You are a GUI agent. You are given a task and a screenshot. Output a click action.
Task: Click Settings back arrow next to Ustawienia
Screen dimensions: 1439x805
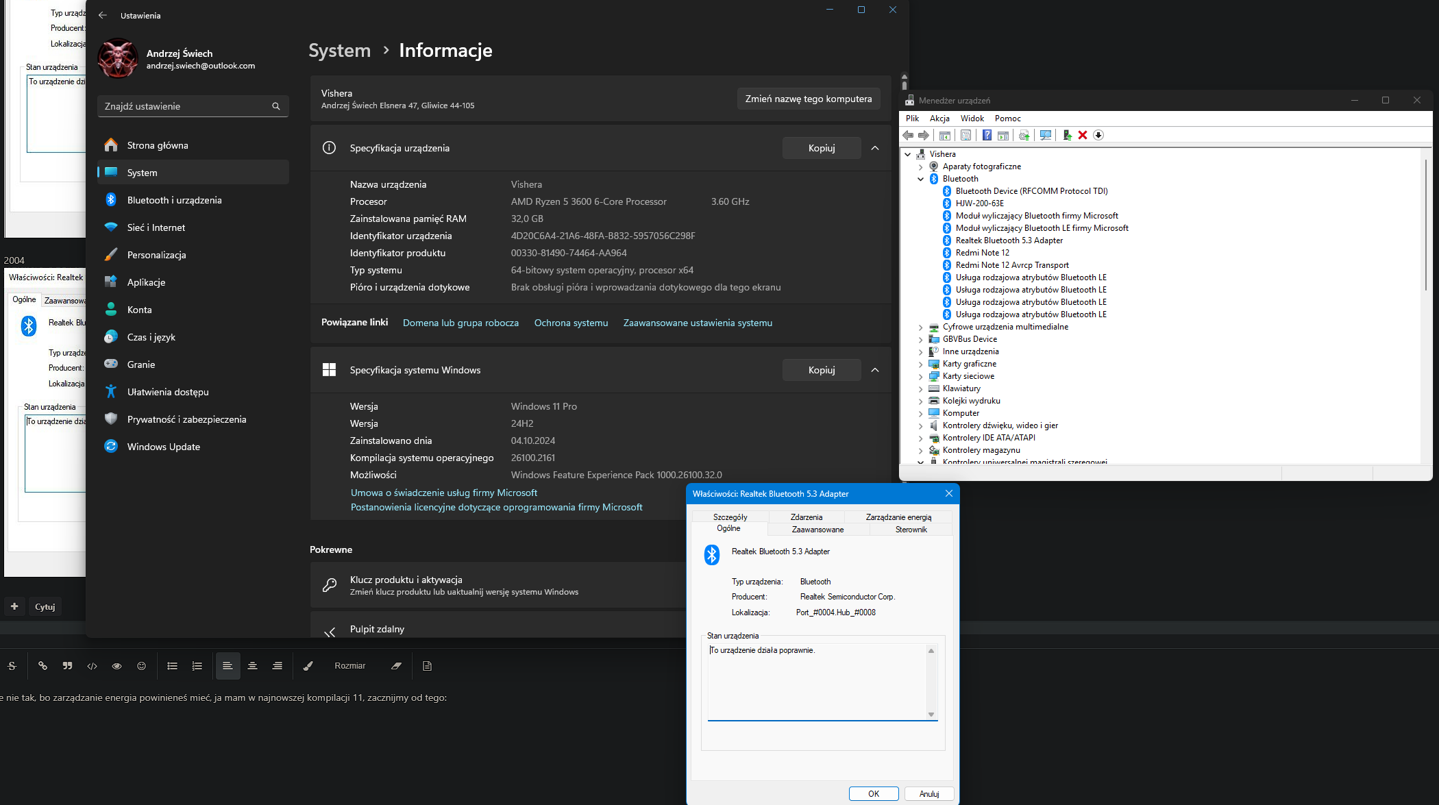click(103, 15)
